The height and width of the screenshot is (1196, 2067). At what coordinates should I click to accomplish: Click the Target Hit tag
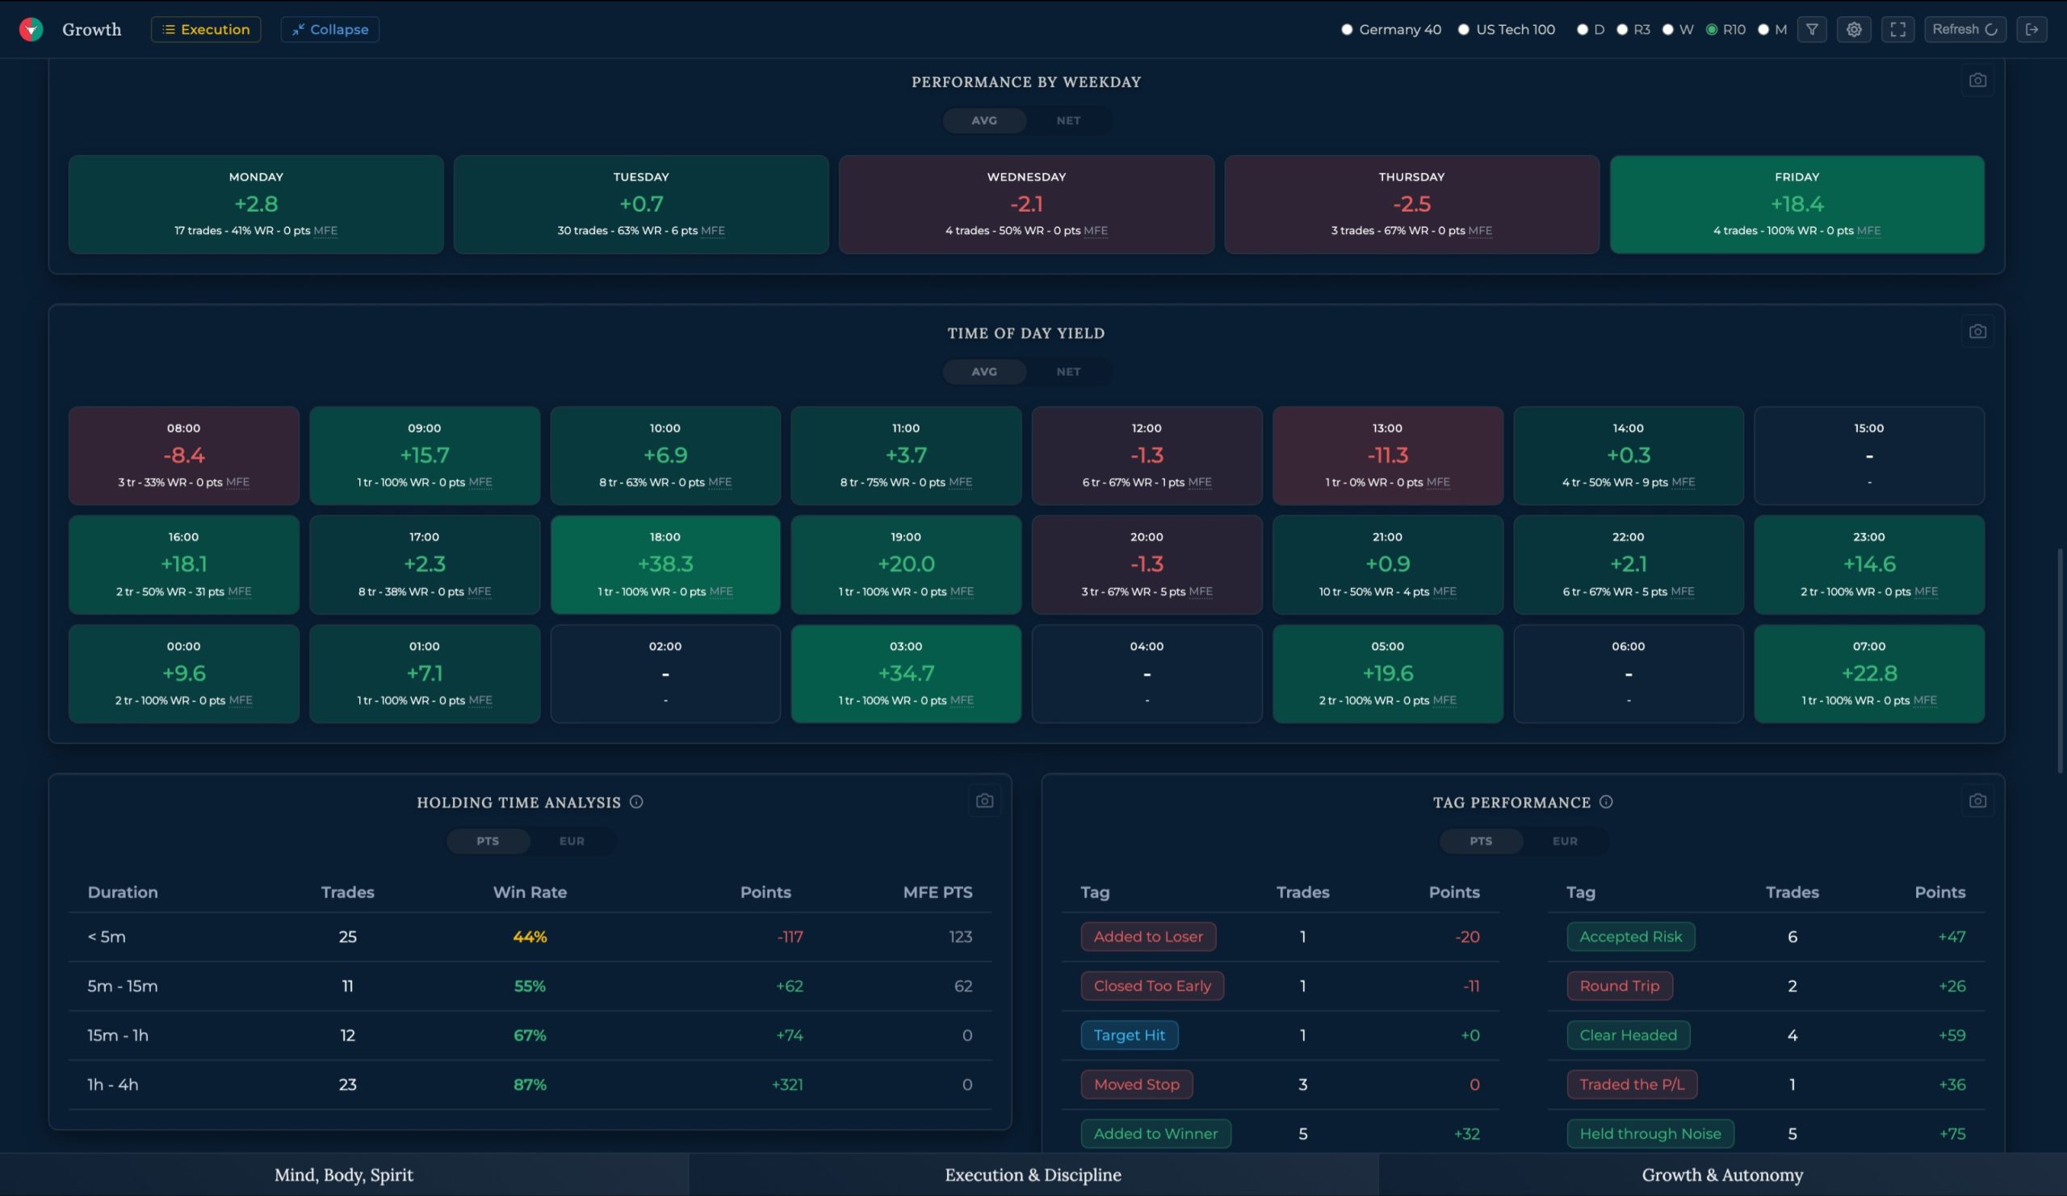pos(1129,1035)
